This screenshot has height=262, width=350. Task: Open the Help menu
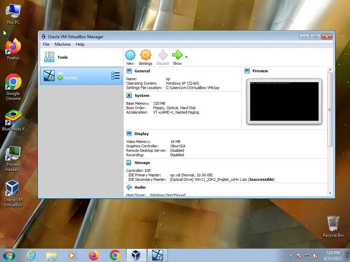click(x=80, y=44)
